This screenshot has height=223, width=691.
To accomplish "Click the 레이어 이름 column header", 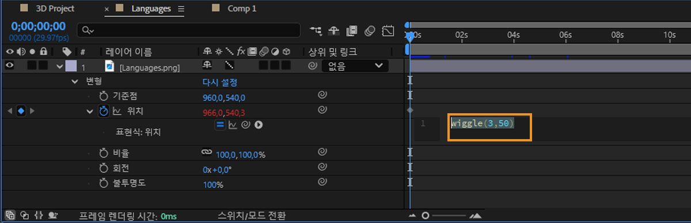I will click(128, 52).
